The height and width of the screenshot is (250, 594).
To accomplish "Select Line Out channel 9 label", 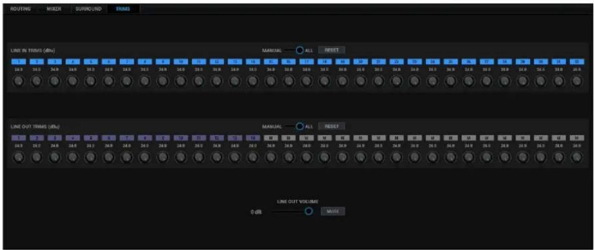I will [162, 137].
